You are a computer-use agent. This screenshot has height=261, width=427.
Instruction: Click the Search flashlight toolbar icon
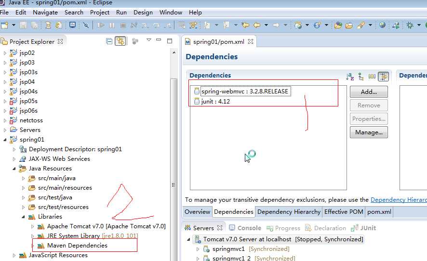point(361,26)
